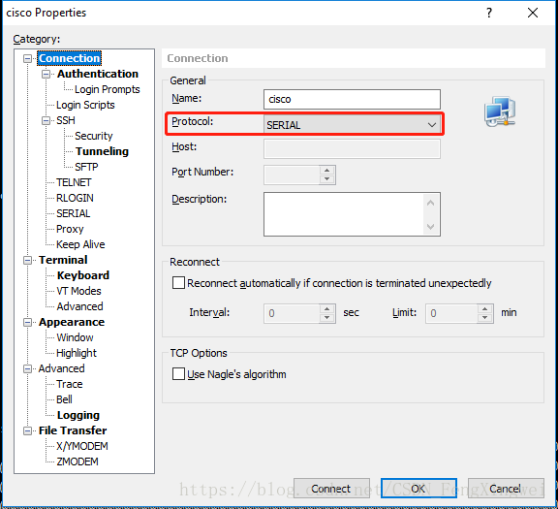Confirm with the OK button
558x509 pixels.
(418, 489)
